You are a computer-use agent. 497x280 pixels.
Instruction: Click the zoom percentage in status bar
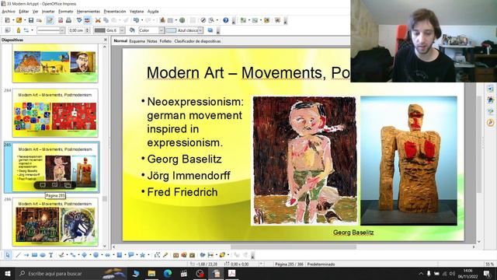point(489,264)
